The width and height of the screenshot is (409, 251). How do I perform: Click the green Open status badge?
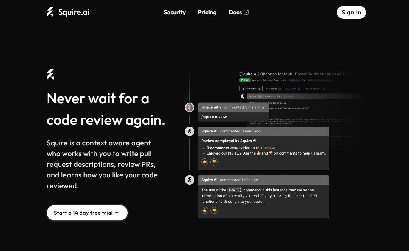pyautogui.click(x=245, y=80)
